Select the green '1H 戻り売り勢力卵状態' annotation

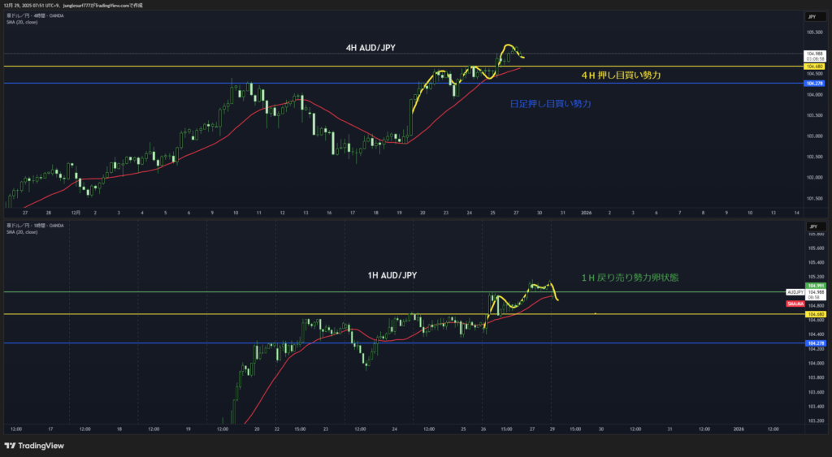[630, 277]
